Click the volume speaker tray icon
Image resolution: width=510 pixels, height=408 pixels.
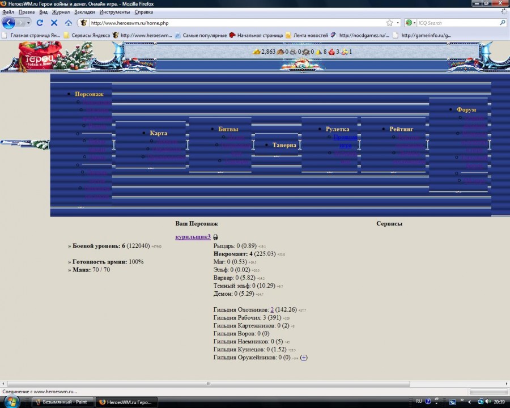click(487, 402)
